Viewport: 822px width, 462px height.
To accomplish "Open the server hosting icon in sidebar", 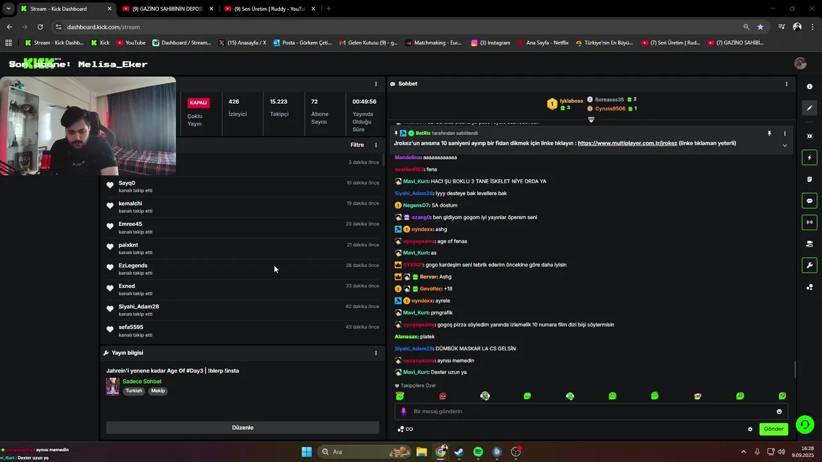I will 809,244.
